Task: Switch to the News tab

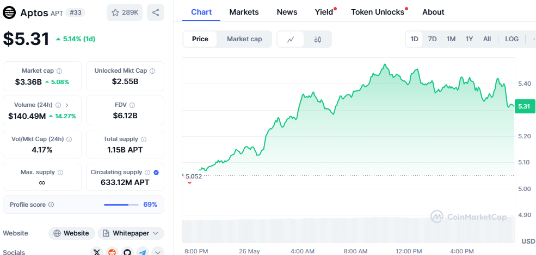Action: click(x=287, y=12)
